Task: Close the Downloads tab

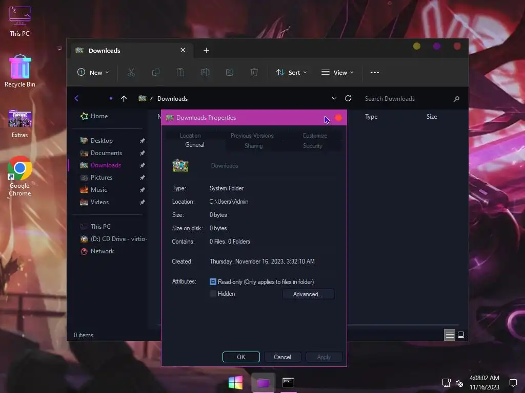Action: tap(183, 50)
